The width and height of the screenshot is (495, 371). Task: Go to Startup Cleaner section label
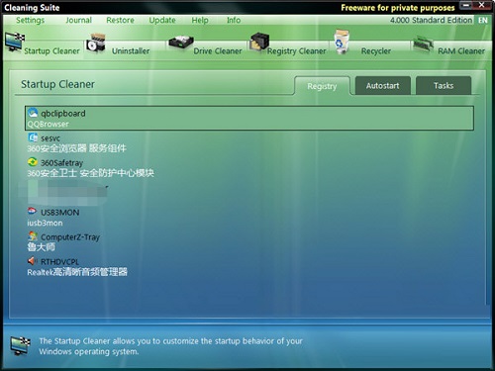click(x=51, y=51)
